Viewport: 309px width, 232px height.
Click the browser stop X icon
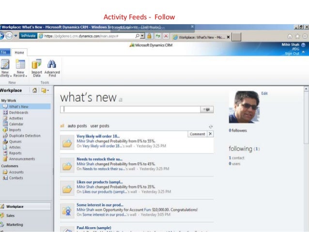[x=166, y=36]
